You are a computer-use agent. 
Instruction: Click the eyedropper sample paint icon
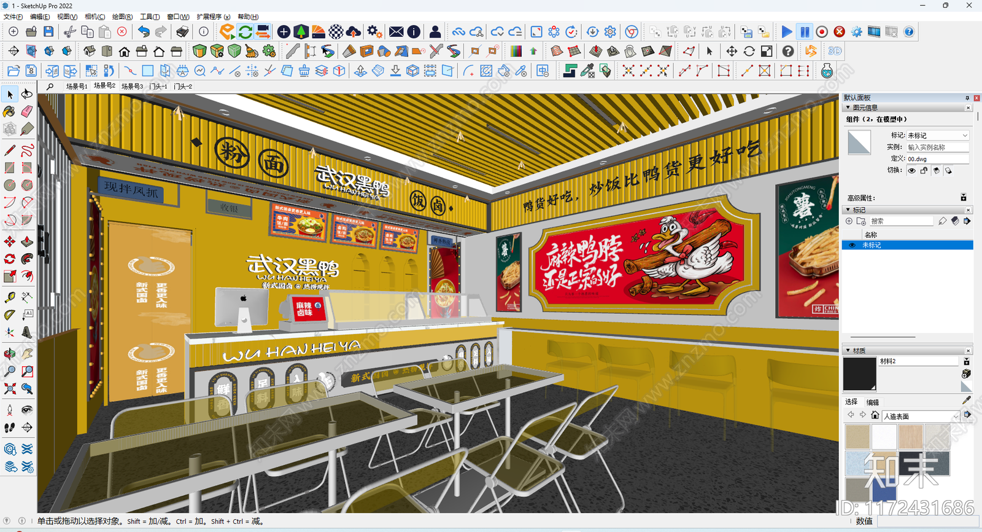pyautogui.click(x=966, y=400)
